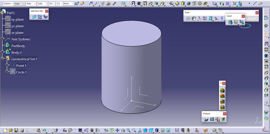Click the Swap visible space icon
The width and height of the screenshot is (270, 134).
point(168,130)
